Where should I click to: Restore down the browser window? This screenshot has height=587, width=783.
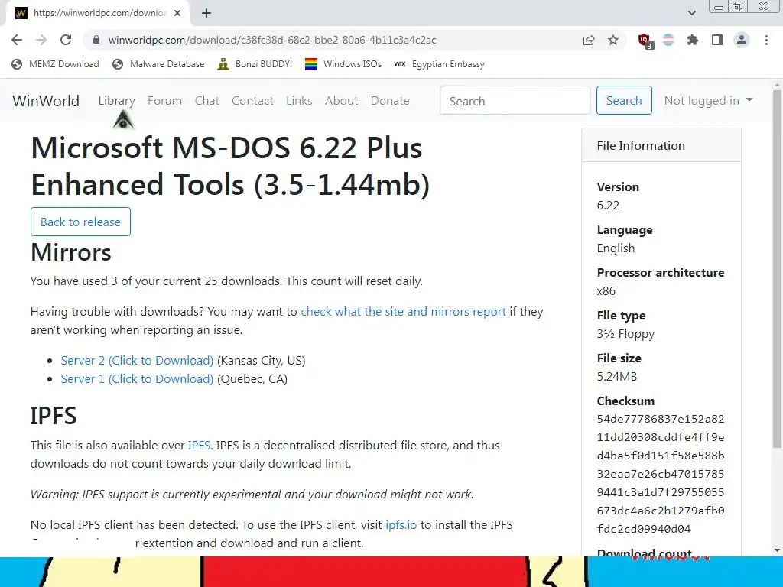click(738, 6)
